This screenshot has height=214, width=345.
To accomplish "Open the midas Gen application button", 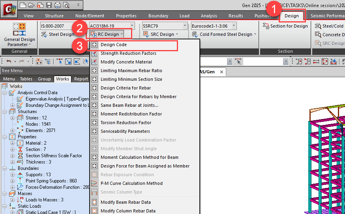I will click(x=9, y=9).
